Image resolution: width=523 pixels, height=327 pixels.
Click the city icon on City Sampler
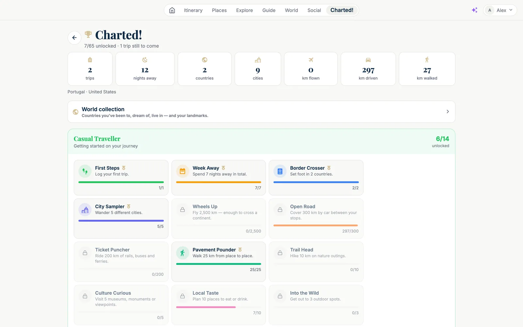(85, 210)
